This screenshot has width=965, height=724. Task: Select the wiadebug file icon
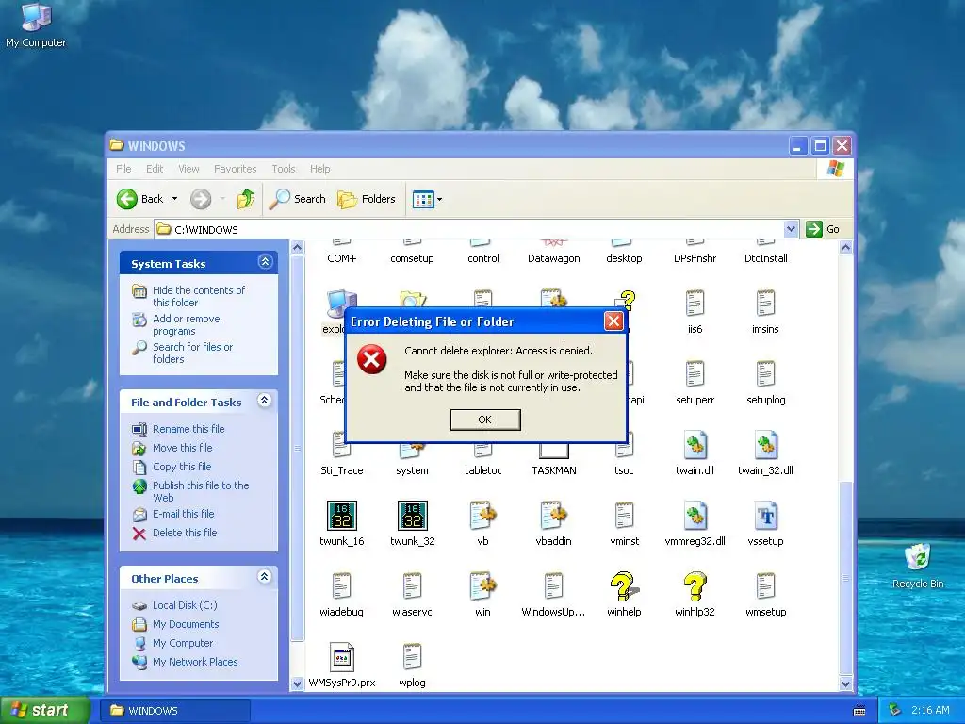[x=341, y=586]
